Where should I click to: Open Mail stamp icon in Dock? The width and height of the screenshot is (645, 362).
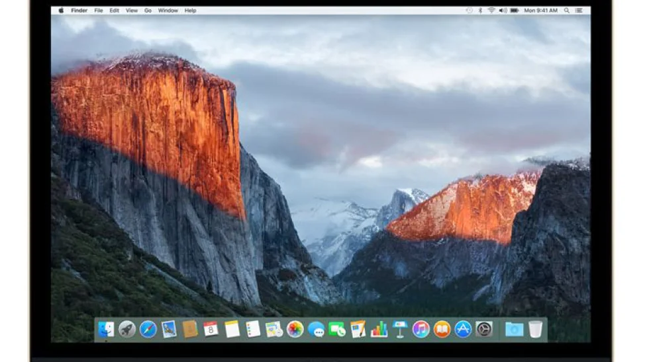pyautogui.click(x=169, y=329)
